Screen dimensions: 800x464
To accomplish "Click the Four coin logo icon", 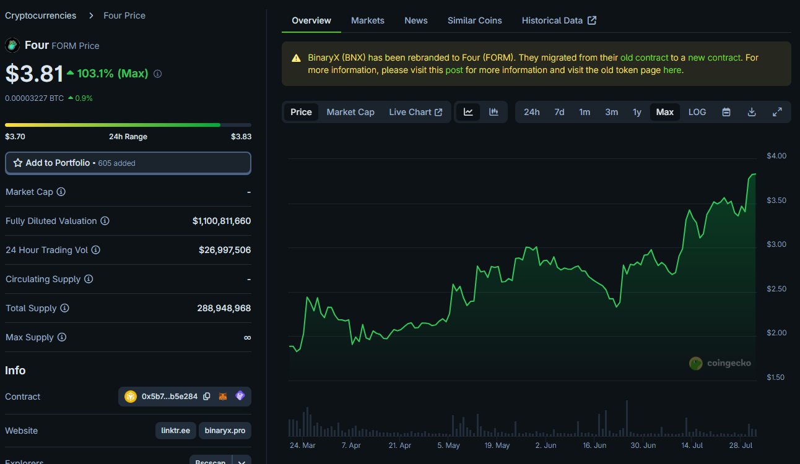I will (12, 45).
